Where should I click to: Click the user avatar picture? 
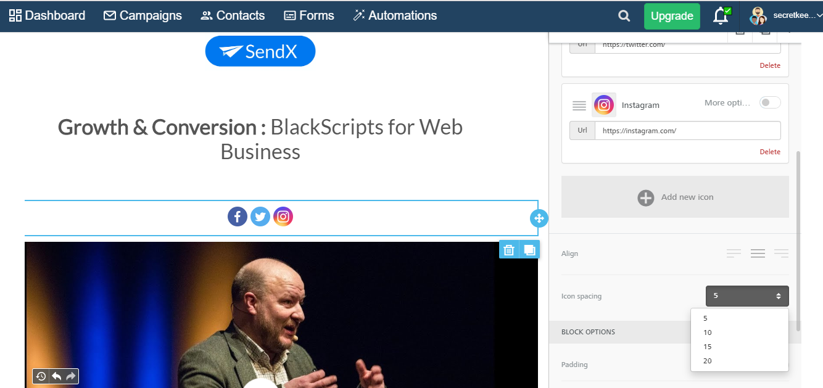coord(758,16)
